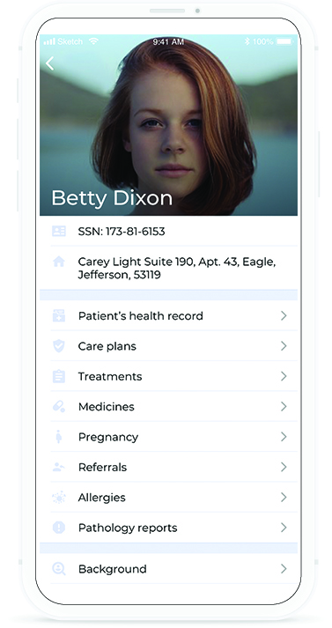Image resolution: width=332 pixels, height=628 pixels.
Task: Expand Treatments row chevron
Action: point(284,376)
